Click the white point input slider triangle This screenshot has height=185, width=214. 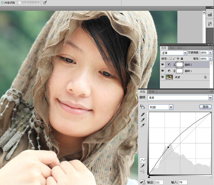click(x=211, y=177)
